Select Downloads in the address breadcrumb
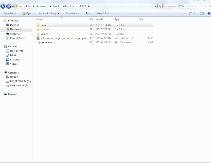 [42, 6]
